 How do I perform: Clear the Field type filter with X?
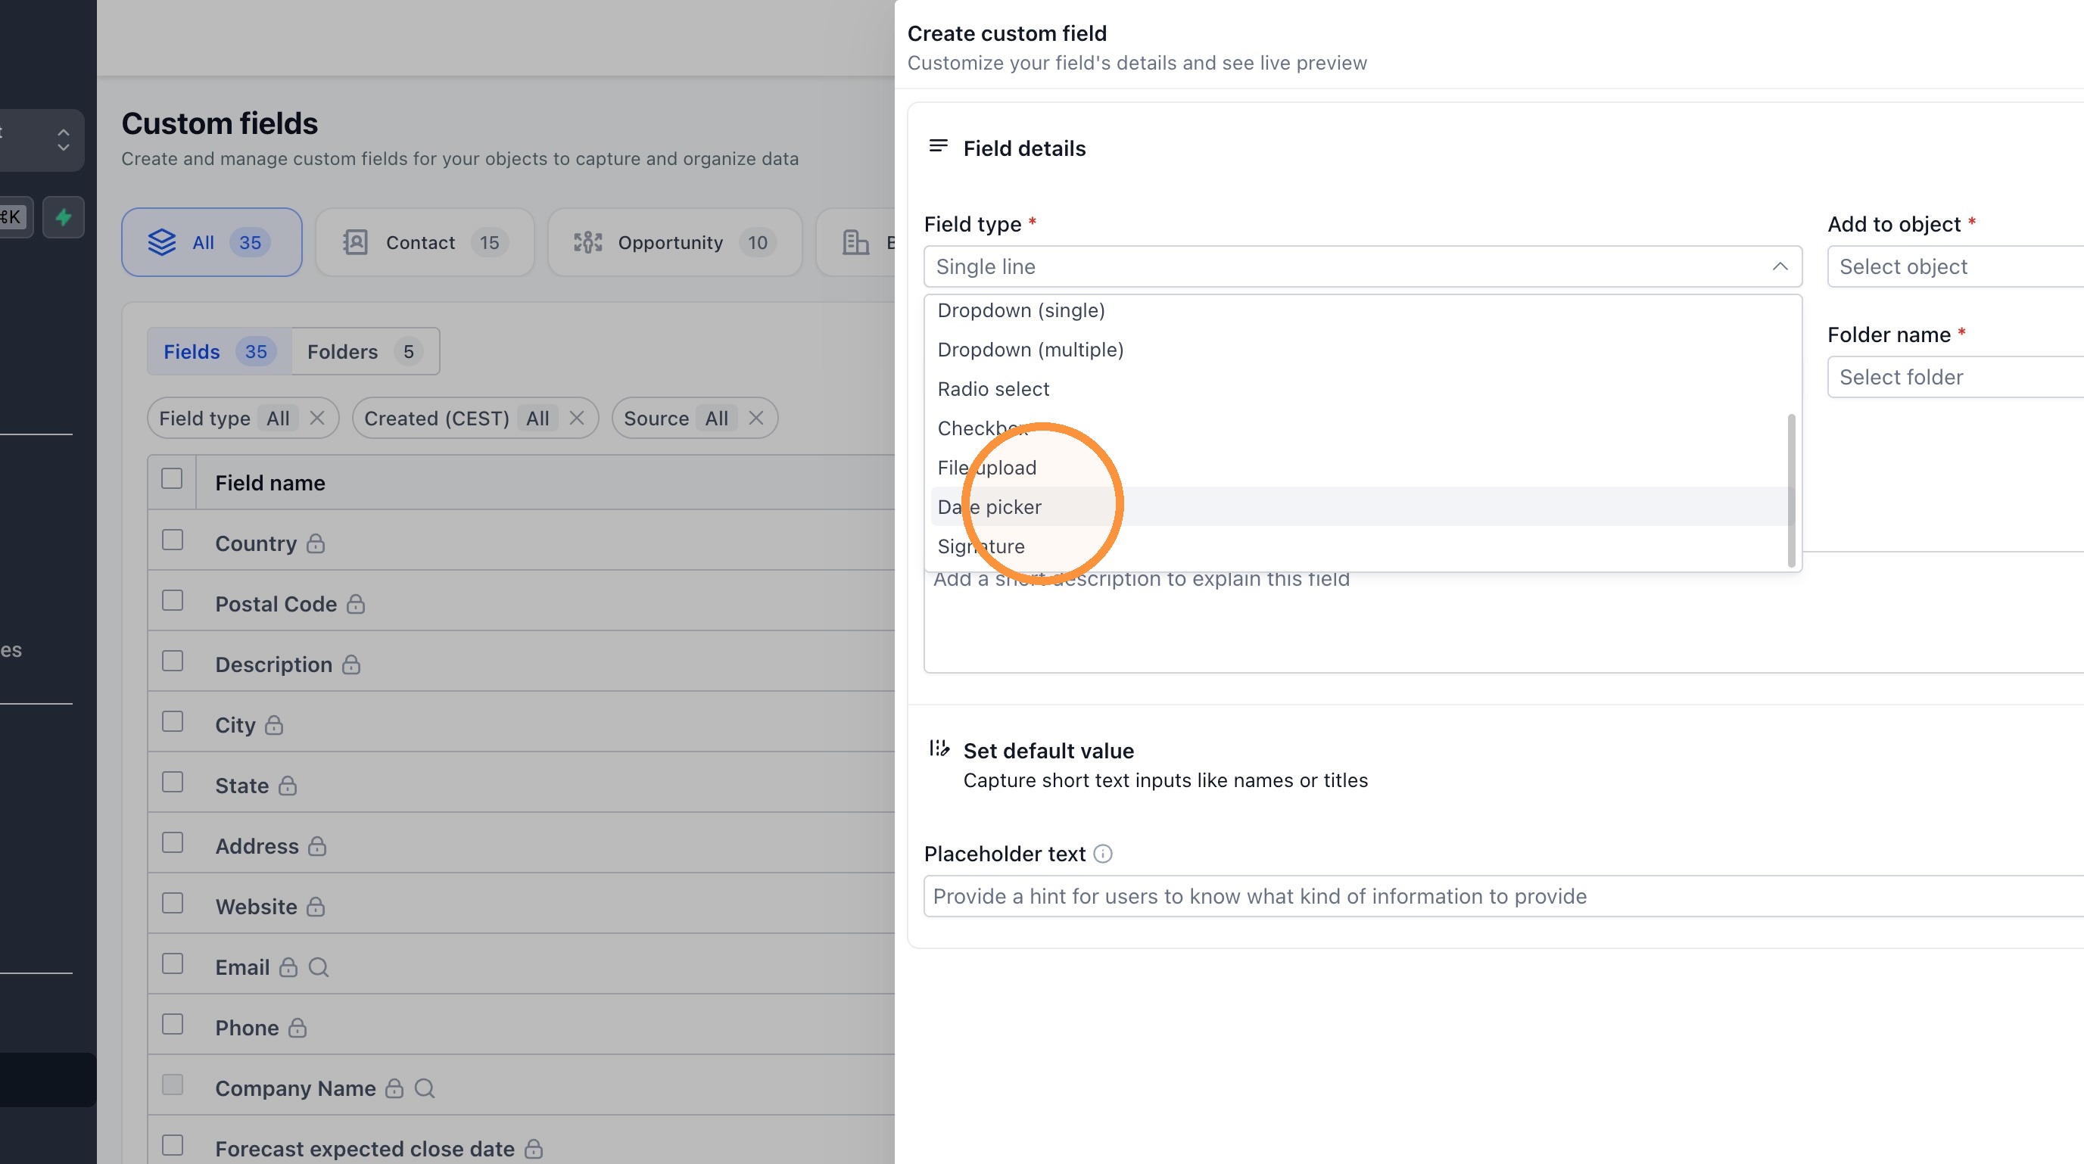[317, 419]
